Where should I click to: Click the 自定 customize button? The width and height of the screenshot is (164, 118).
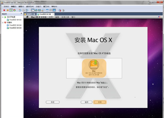(x=53, y=102)
